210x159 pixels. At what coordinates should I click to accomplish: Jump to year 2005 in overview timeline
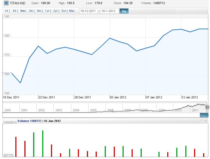tap(93, 110)
